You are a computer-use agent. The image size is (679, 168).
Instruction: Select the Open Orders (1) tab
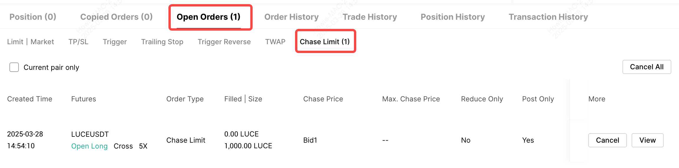click(x=208, y=17)
